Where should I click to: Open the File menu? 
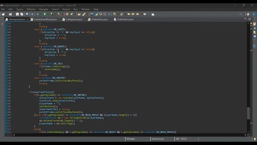[3, 9]
